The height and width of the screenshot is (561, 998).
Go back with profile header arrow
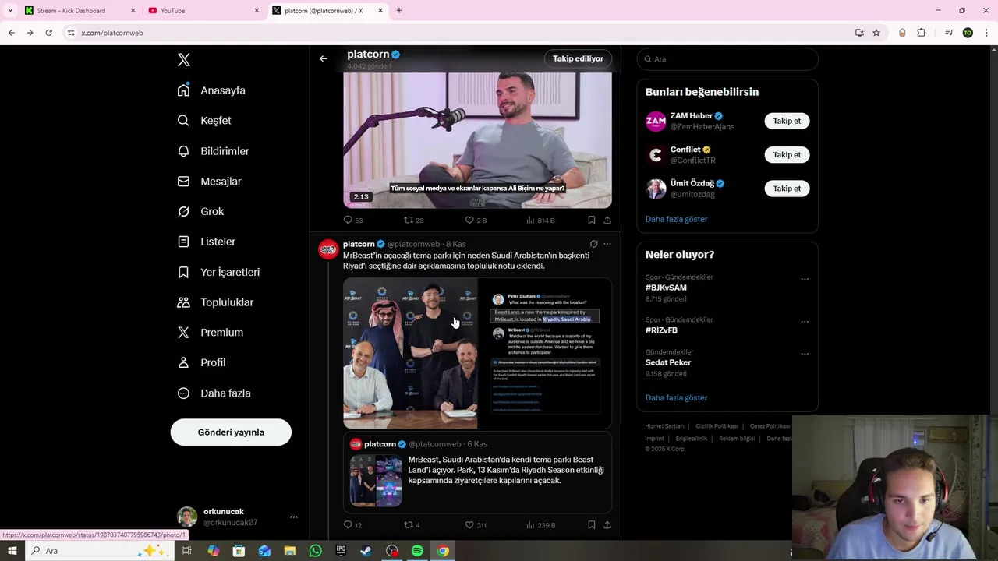click(324, 58)
